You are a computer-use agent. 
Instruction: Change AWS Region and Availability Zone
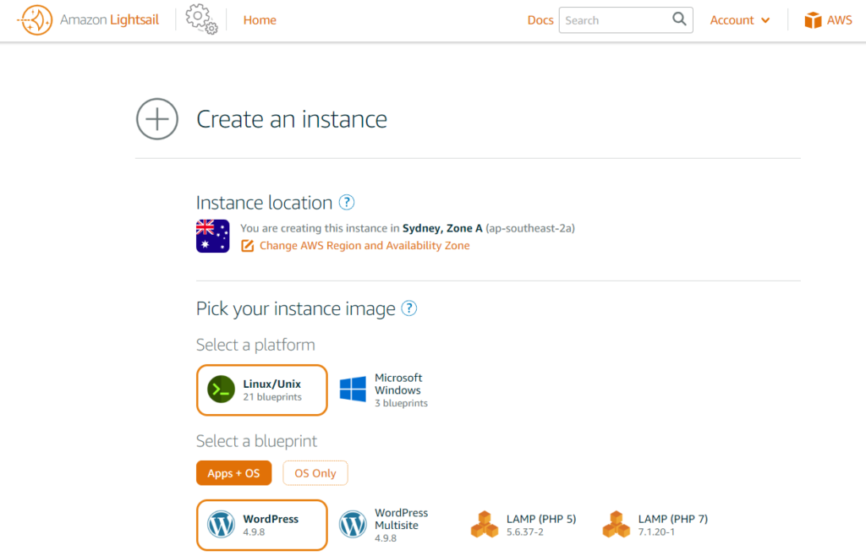(x=364, y=245)
